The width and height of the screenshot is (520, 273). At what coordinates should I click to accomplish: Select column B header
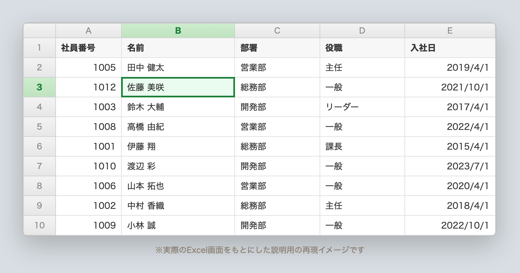[178, 31]
